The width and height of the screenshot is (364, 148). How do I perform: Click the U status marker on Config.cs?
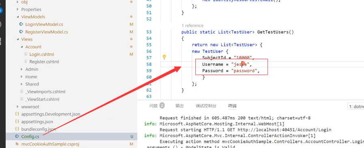pyautogui.click(x=132, y=136)
